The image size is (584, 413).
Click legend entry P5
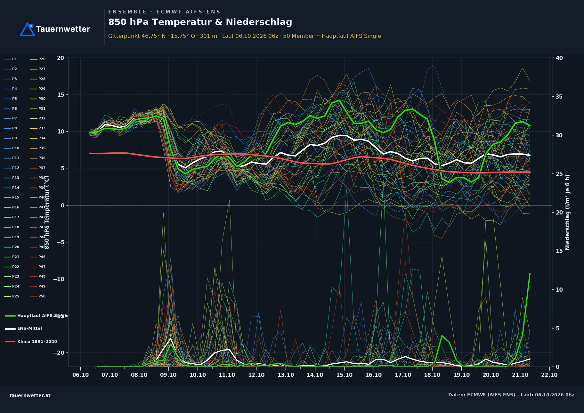11,99
